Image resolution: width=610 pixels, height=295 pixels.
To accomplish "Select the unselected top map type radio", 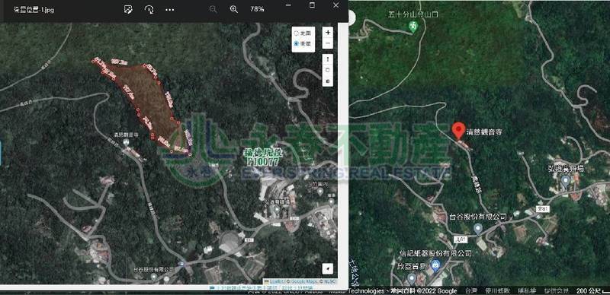I will pyautogui.click(x=297, y=33).
